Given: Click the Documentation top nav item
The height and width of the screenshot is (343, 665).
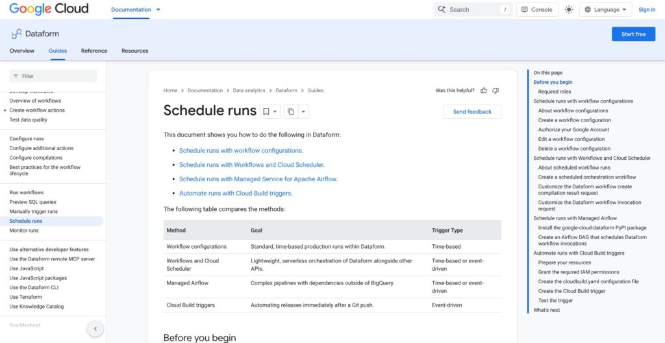Looking at the screenshot, I should (131, 9).
